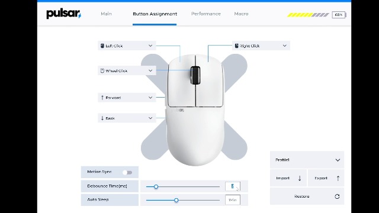379x213 pixels.
Task: Open the Forward button assignment dropdown
Action: [127, 98]
